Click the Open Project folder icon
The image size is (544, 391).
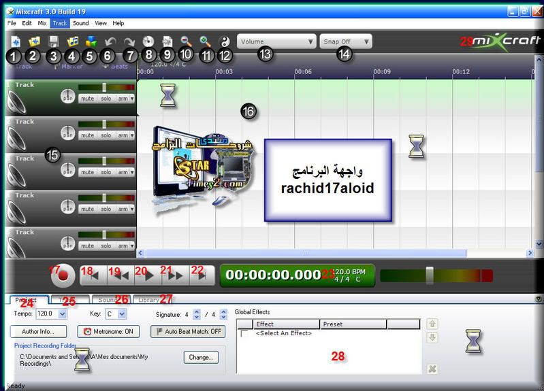(x=34, y=41)
